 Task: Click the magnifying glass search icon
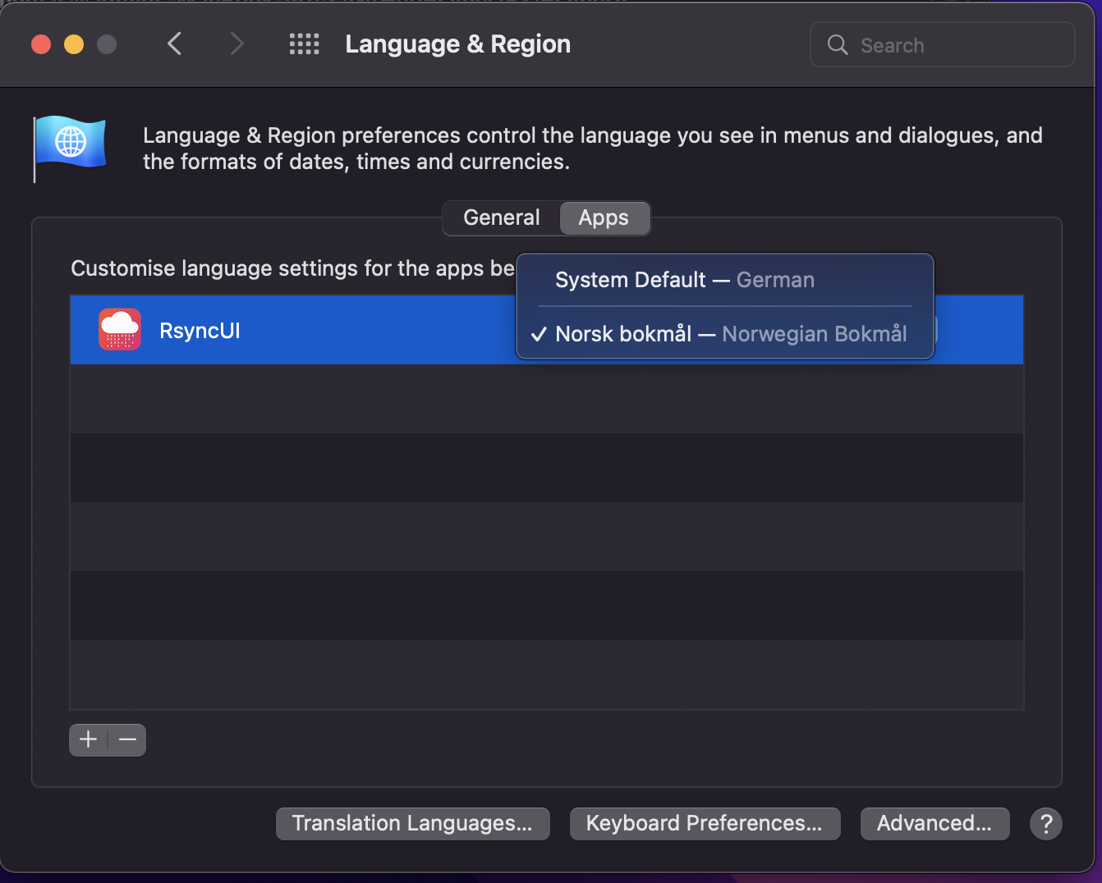[837, 45]
